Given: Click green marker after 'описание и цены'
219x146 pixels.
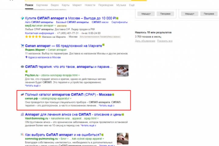Looking at the screenshot, I should (123, 115).
